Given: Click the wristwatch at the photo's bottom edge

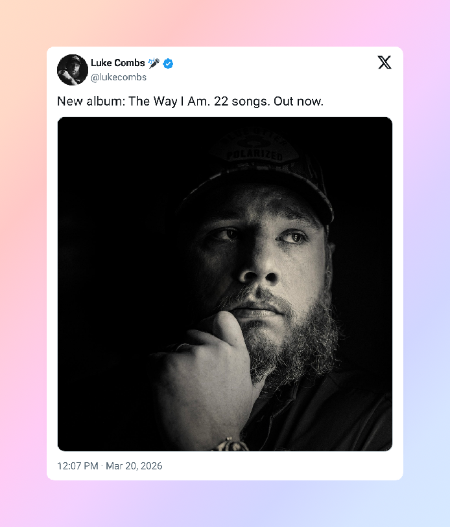Looking at the screenshot, I should pyautogui.click(x=228, y=445).
